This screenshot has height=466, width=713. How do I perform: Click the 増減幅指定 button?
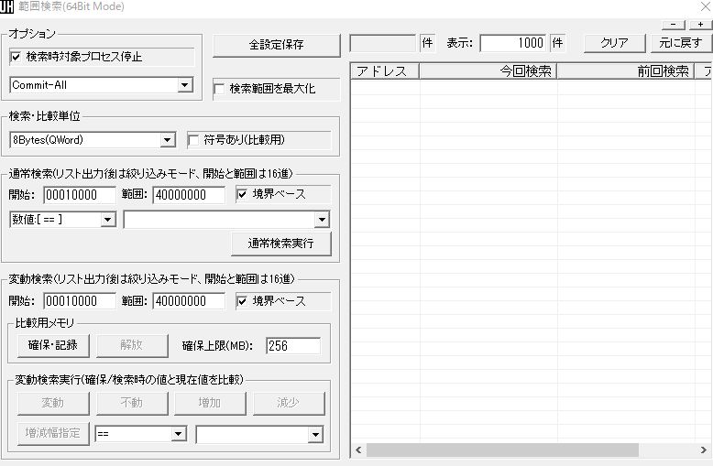(53, 434)
